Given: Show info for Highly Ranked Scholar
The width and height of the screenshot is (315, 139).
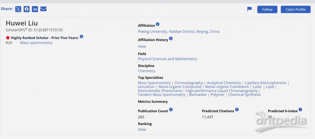Looking at the screenshot, I should pyautogui.click(x=81, y=36).
